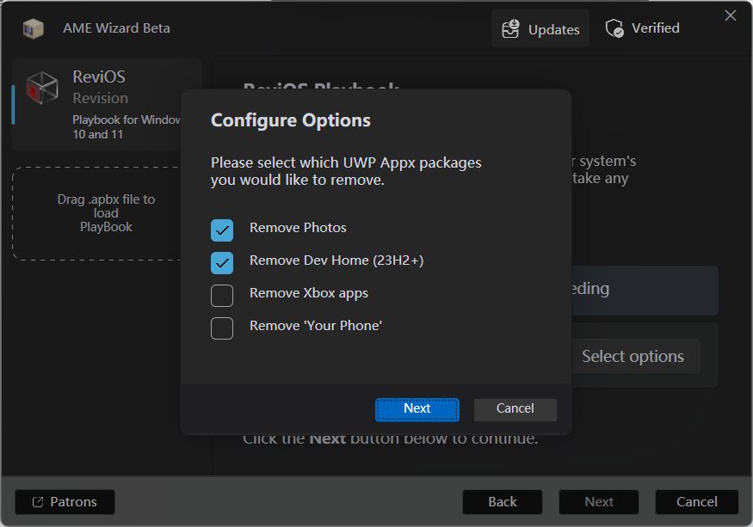Uncheck the Remove Photos checkbox
Viewport: 753px width, 527px height.
click(x=222, y=230)
